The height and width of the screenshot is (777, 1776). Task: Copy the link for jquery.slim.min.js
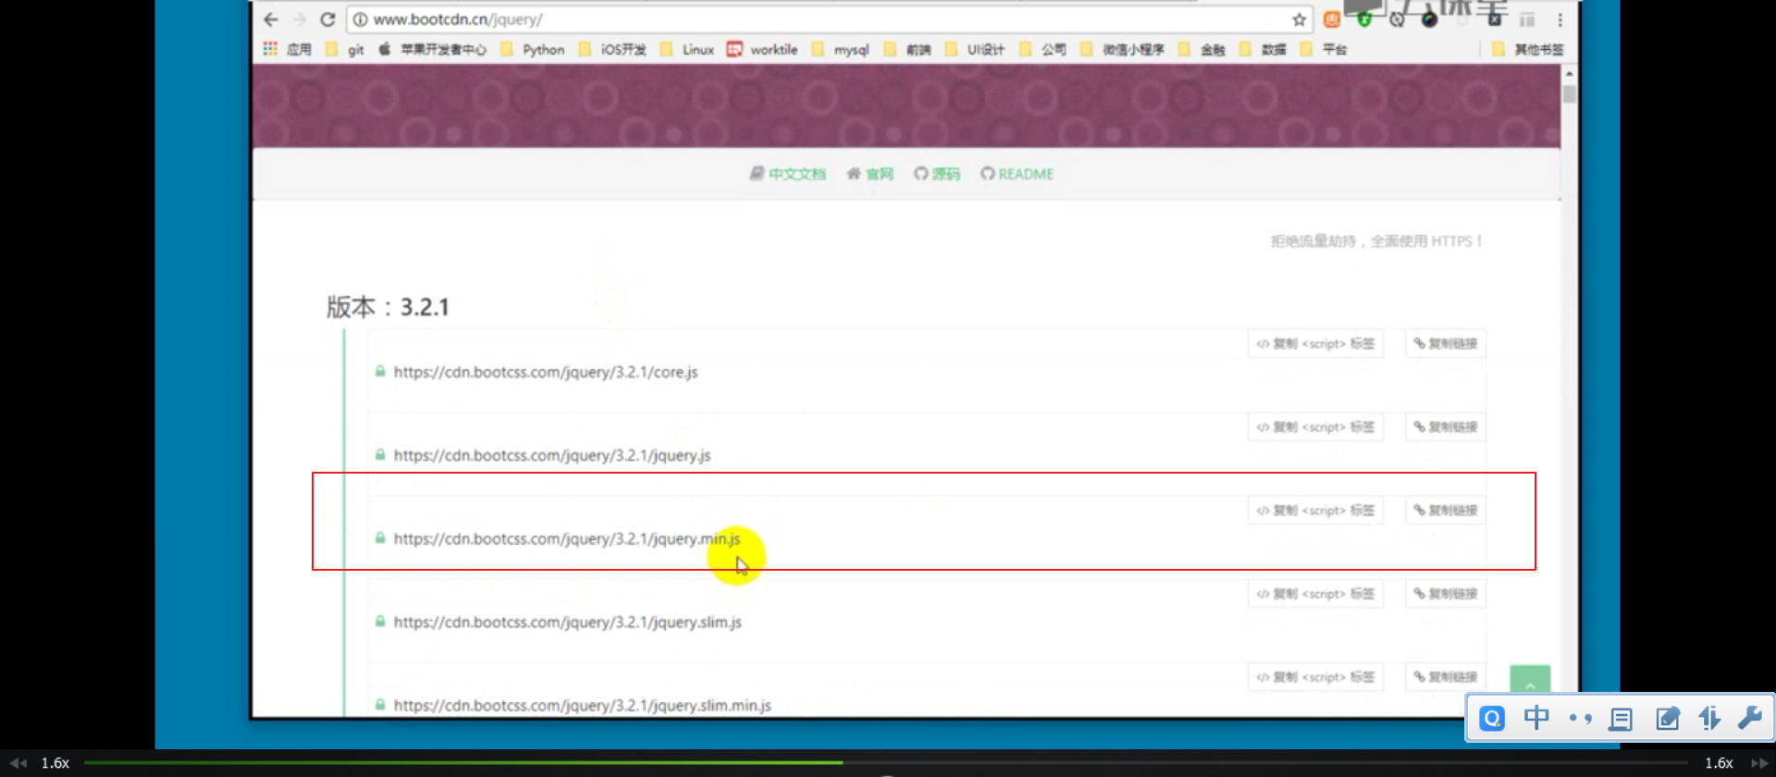tap(1445, 677)
